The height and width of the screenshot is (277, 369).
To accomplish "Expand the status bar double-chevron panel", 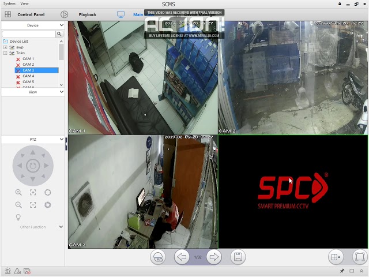I will point(362,271).
